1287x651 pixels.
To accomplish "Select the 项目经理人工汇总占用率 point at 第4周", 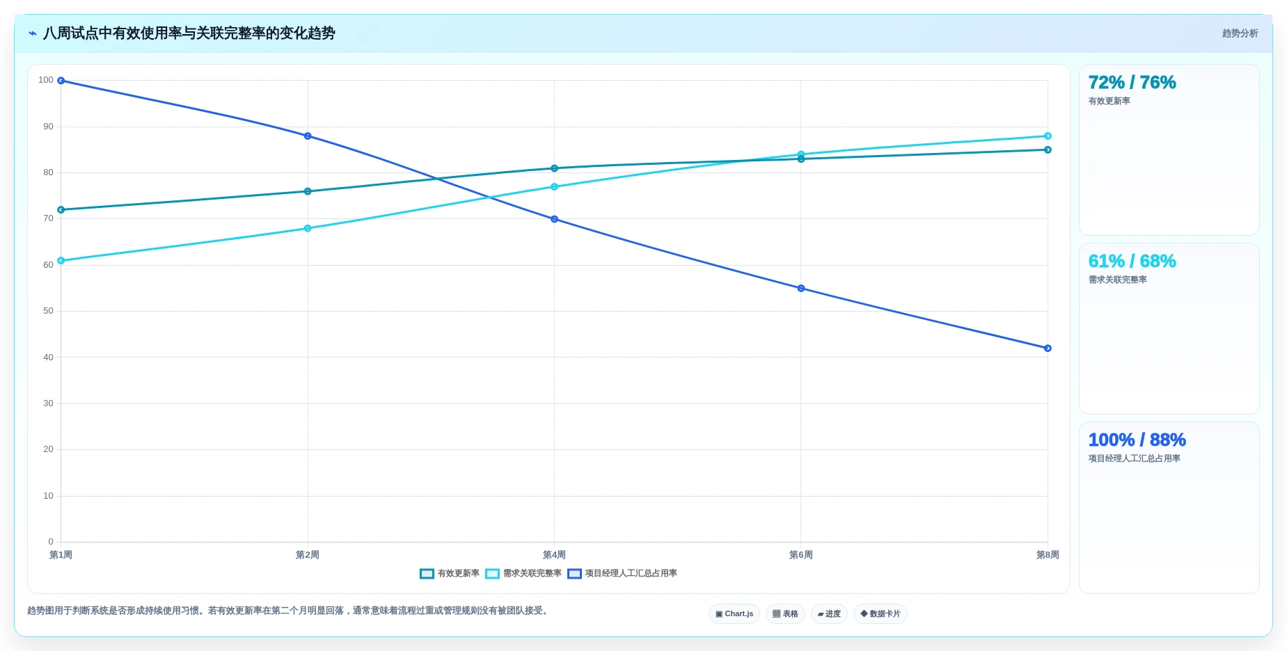I will tap(555, 219).
